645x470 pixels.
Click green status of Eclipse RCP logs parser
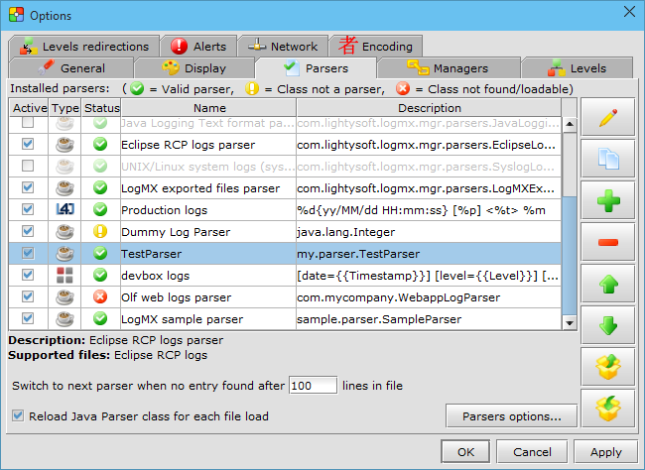tap(100, 145)
